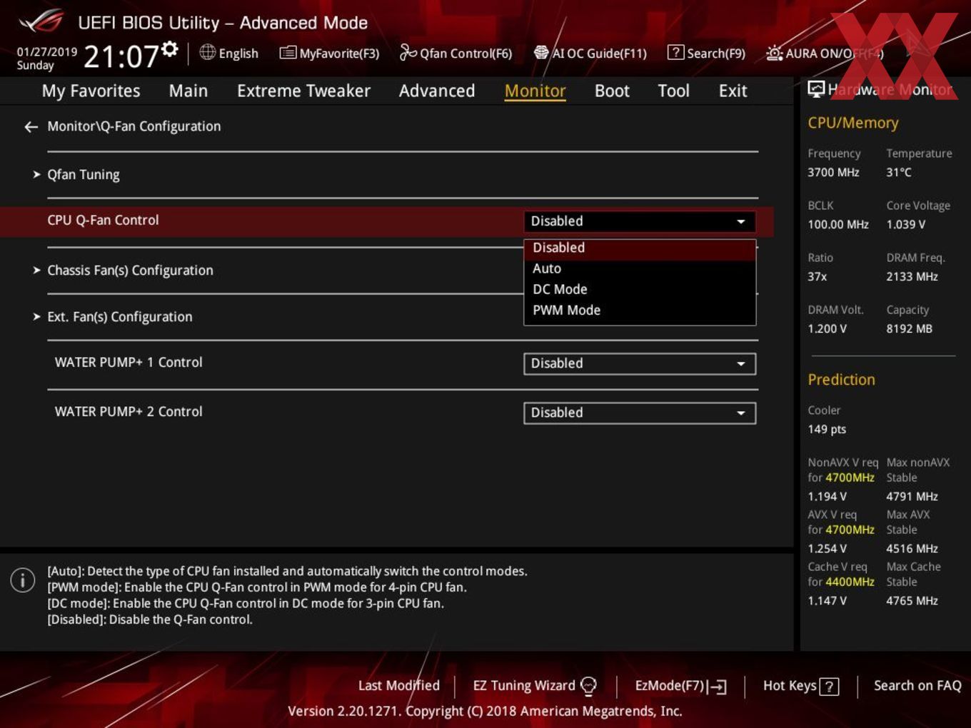The height and width of the screenshot is (728, 971).
Task: Click Search on FAQ link
Action: click(x=917, y=686)
